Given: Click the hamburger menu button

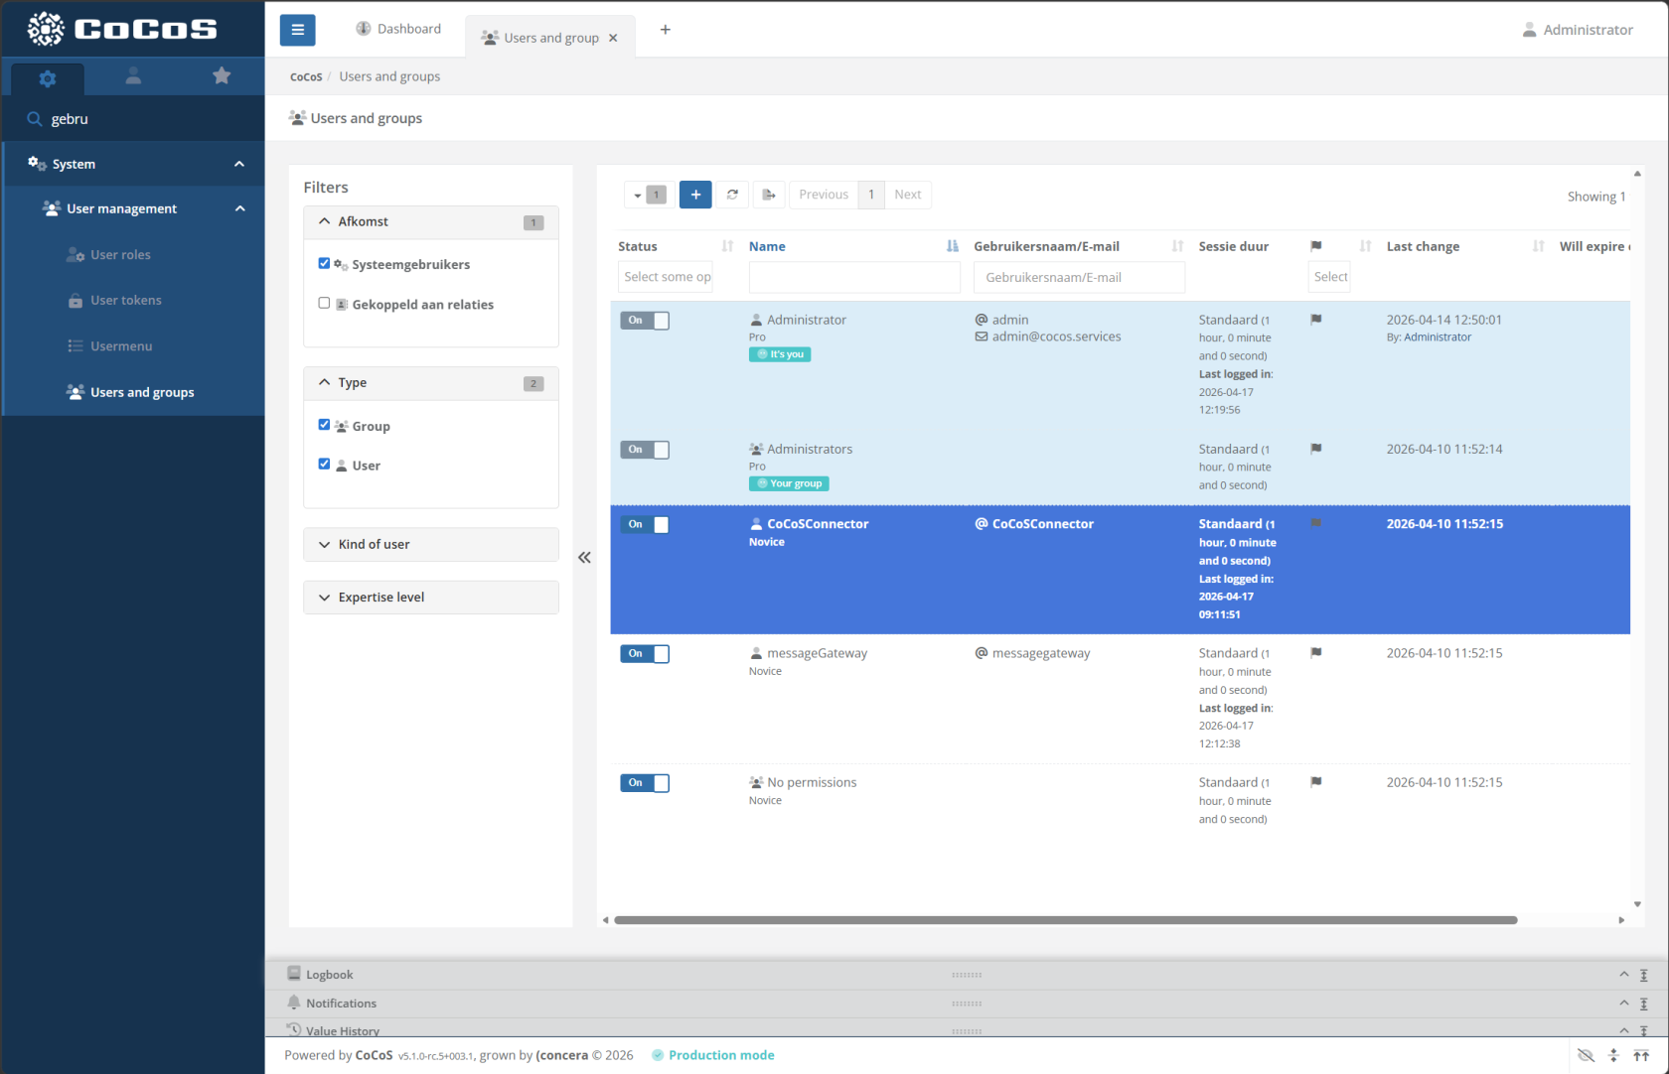Looking at the screenshot, I should click(x=297, y=30).
